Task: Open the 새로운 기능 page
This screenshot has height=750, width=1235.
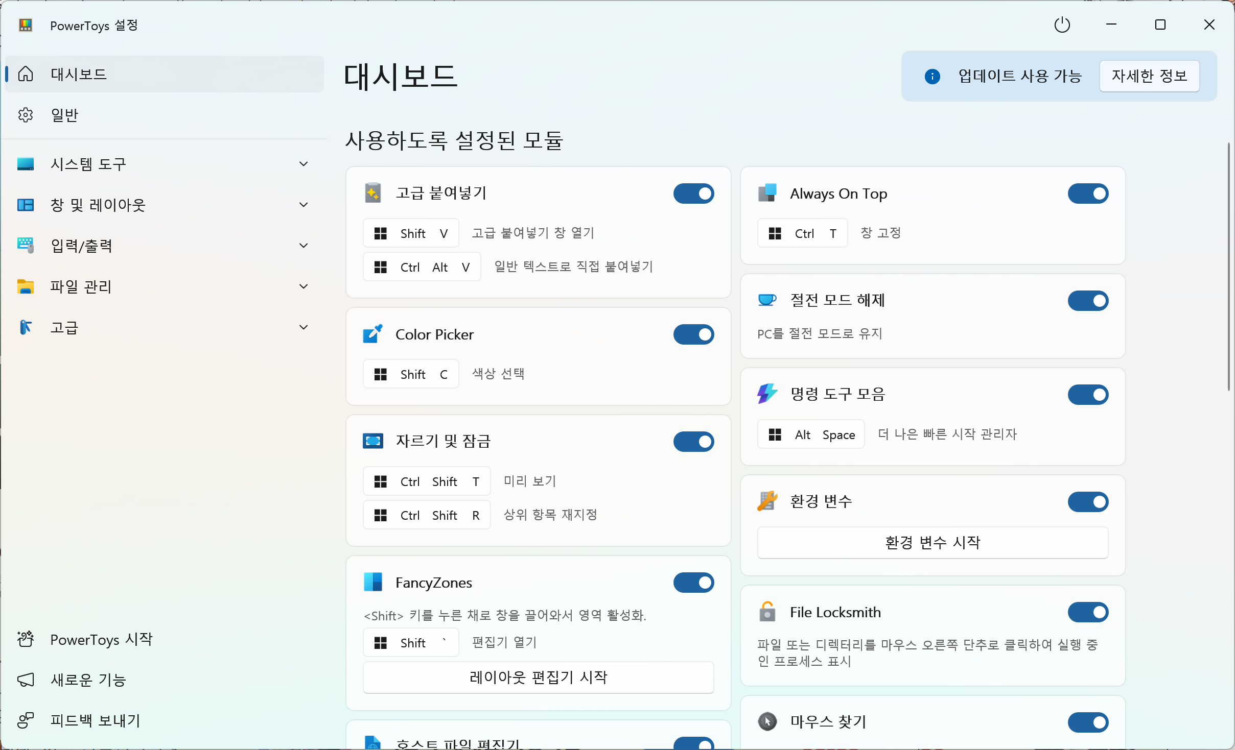Action: (x=165, y=680)
